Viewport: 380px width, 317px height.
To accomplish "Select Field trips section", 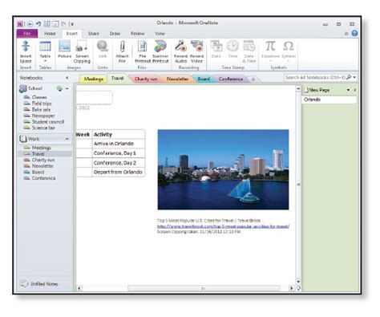I will 42,104.
